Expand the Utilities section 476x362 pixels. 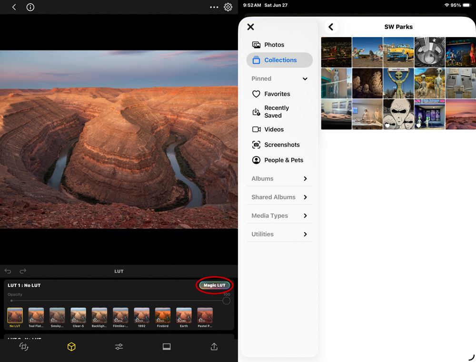(x=279, y=234)
